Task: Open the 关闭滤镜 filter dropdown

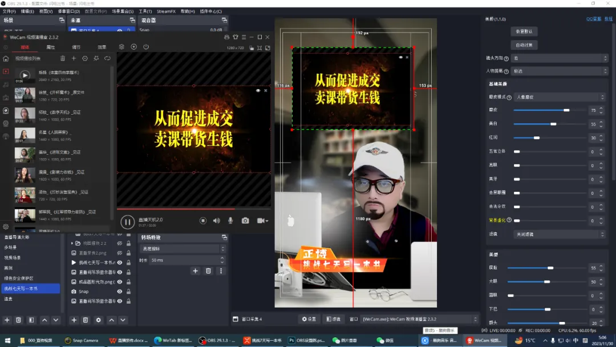Action: coord(559,233)
